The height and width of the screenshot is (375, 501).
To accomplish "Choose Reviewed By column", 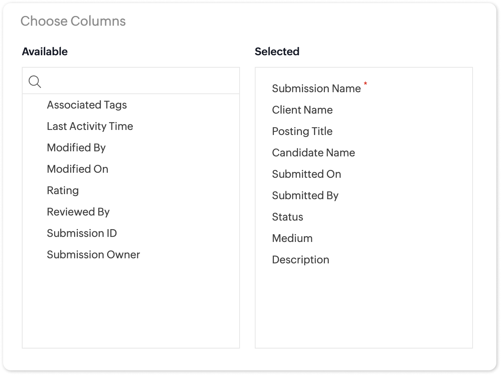I will coord(78,212).
